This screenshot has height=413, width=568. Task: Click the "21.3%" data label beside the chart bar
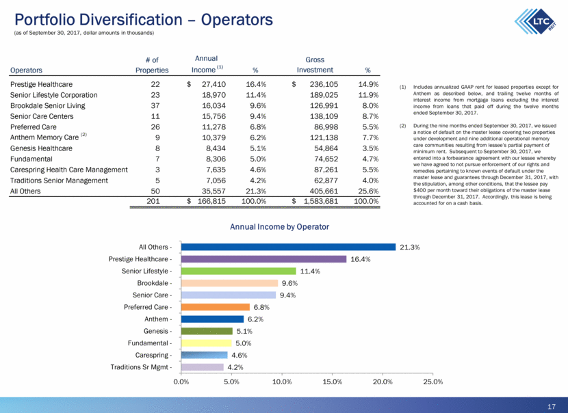[410, 248]
